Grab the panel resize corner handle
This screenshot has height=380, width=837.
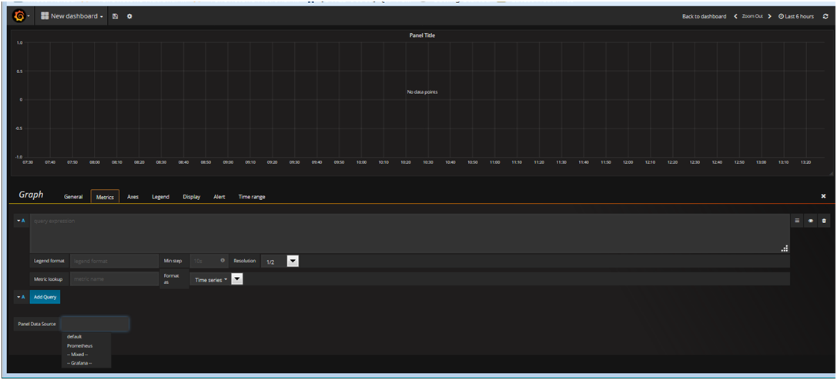tap(829, 174)
